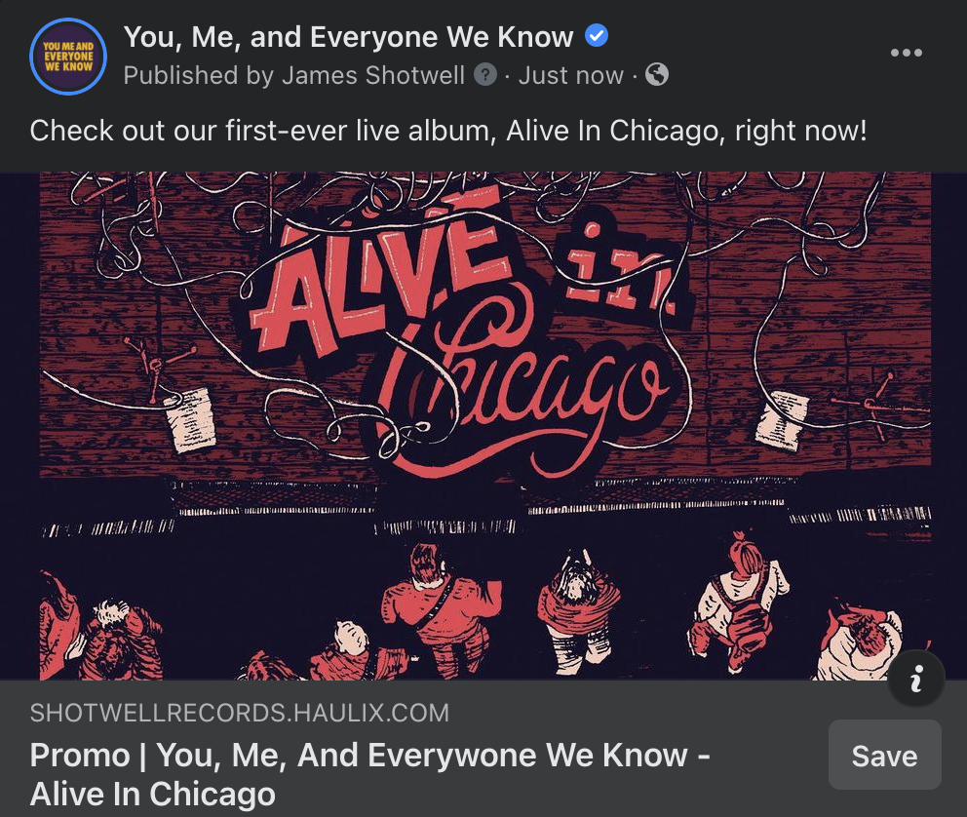Click the band's round profile picture
The width and height of the screenshot is (967, 817).
point(68,57)
